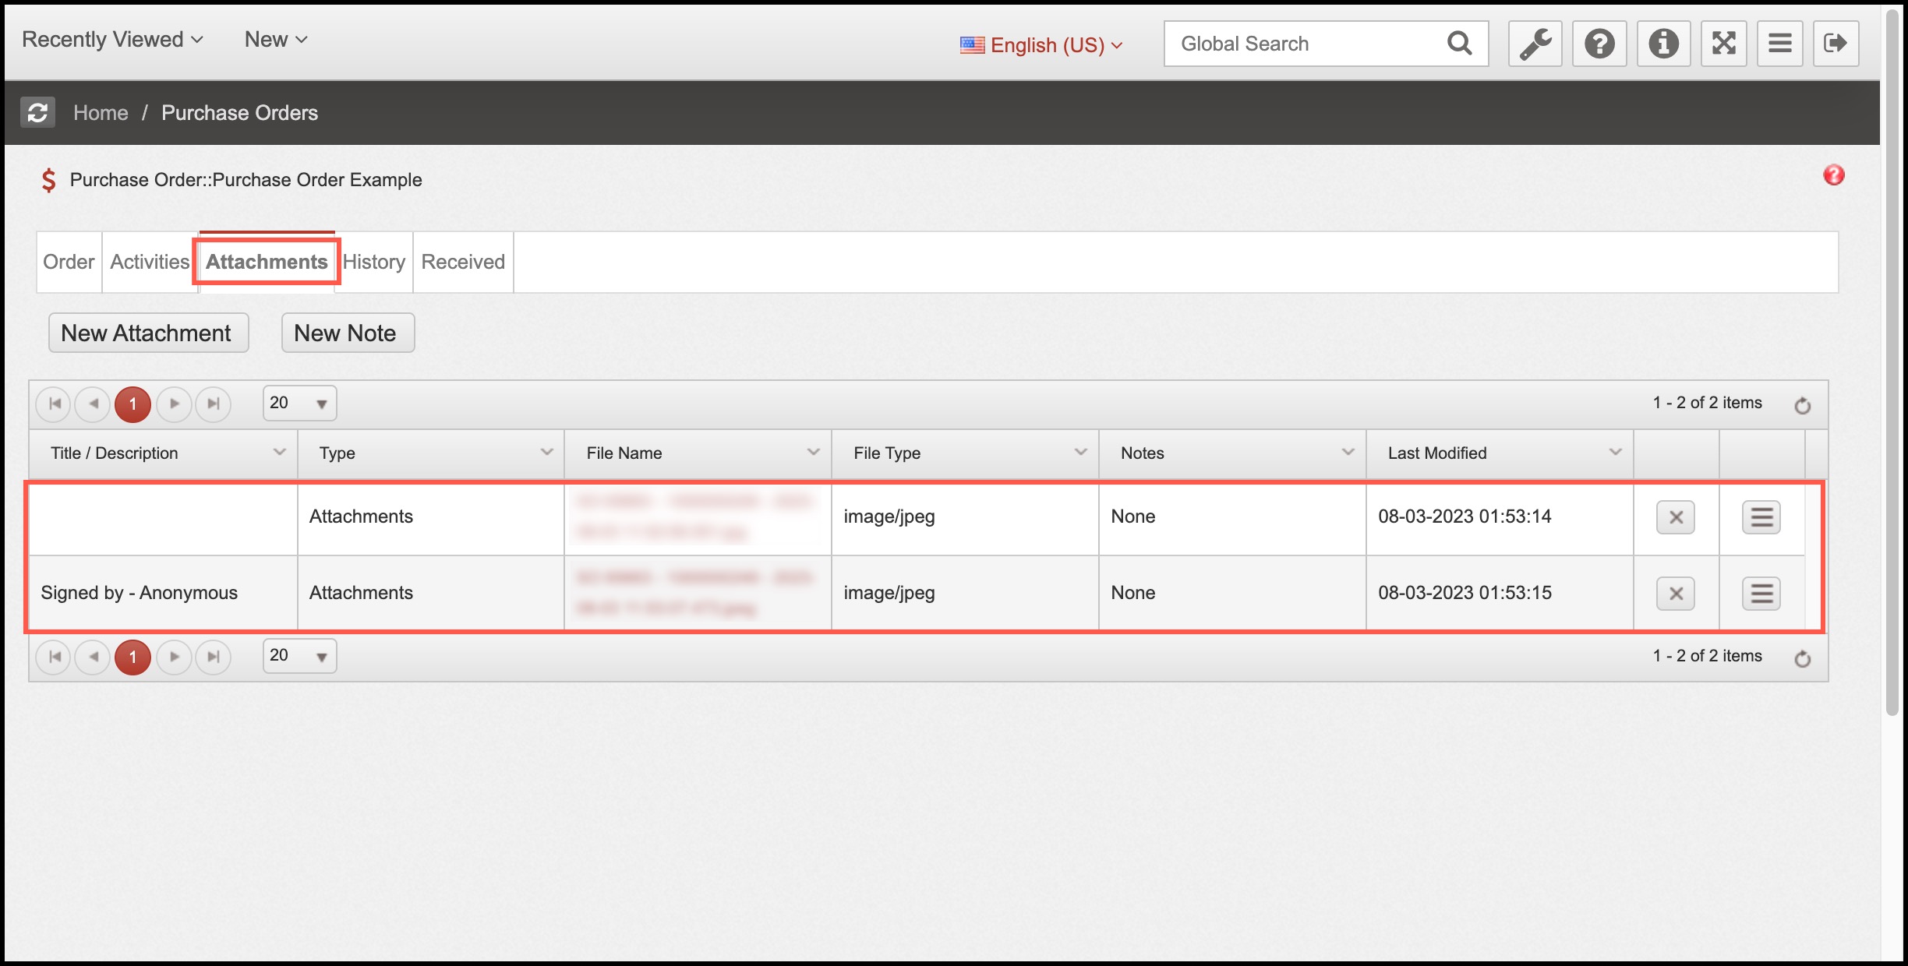This screenshot has width=1908, height=966.
Task: Click into the Global Search field
Action: (1302, 44)
